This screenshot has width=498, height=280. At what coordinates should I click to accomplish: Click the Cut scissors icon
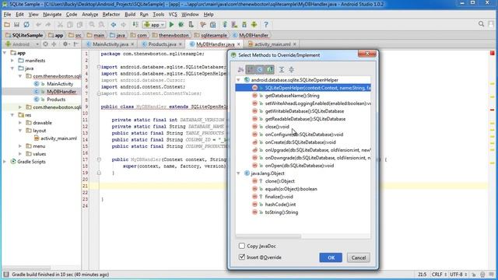tap(60, 24)
